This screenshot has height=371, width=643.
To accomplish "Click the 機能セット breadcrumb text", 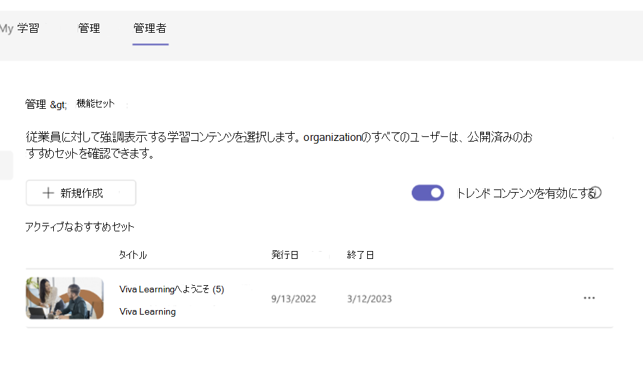I will tap(95, 104).
